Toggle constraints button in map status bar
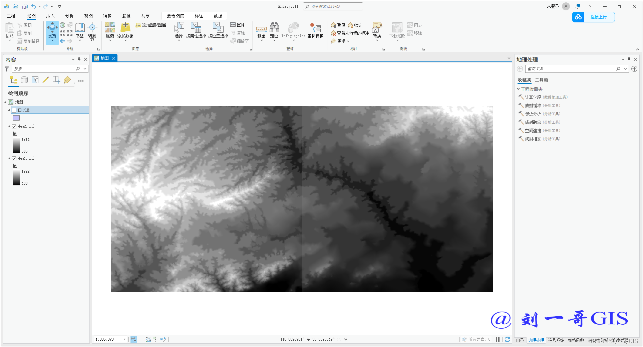Viewport: 643px width, 347px height. click(x=148, y=339)
